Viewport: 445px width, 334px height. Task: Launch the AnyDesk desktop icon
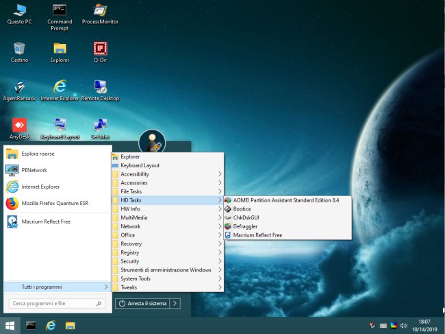pyautogui.click(x=19, y=129)
